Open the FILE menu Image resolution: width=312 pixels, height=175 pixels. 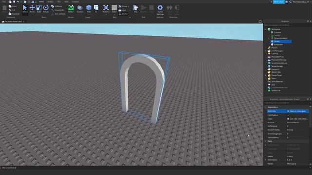pyautogui.click(x=4, y=2)
